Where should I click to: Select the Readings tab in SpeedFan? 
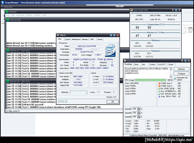(128, 64)
